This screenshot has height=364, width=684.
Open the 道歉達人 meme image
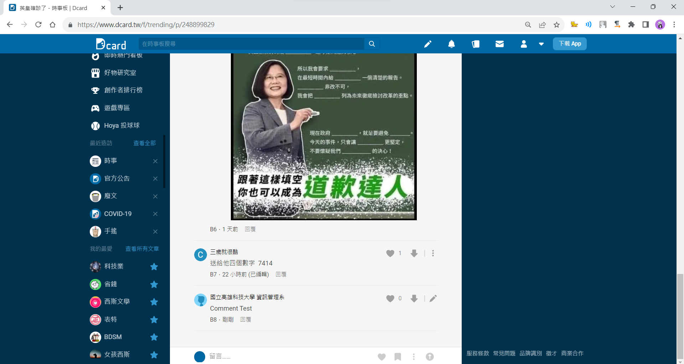(x=324, y=137)
